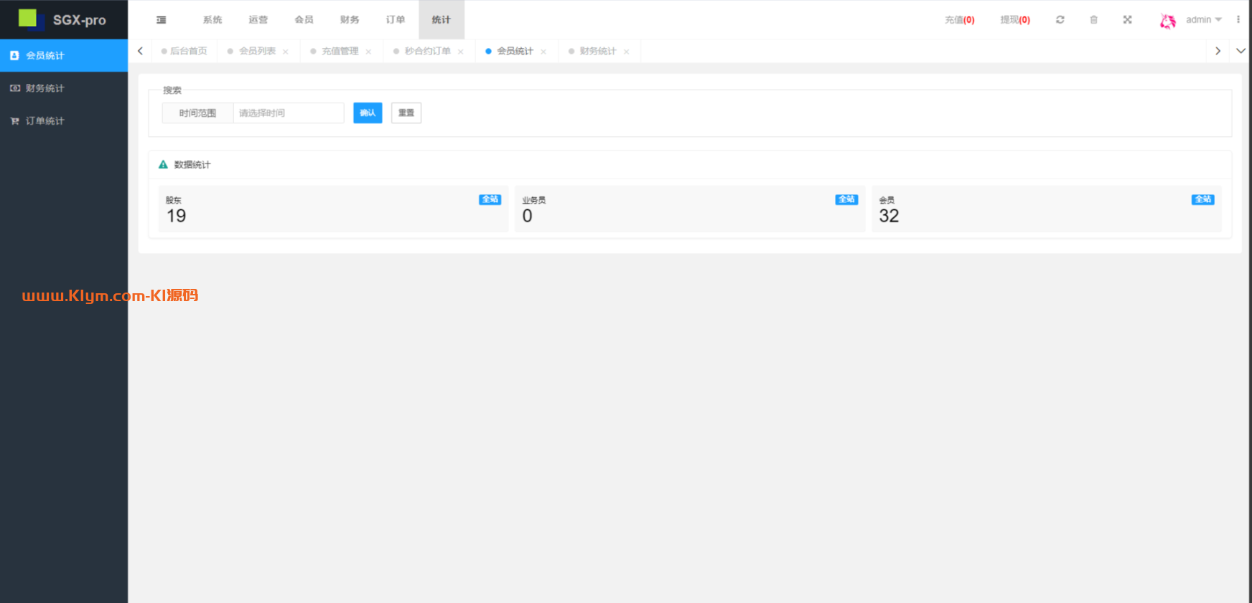Switch to the 会员列表 tab
Image resolution: width=1252 pixels, height=603 pixels.
tap(257, 51)
